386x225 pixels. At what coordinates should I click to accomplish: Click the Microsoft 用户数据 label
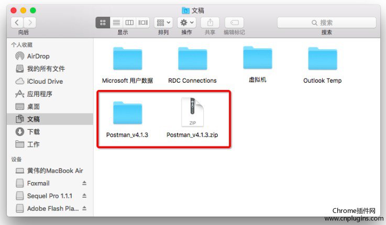coord(127,81)
